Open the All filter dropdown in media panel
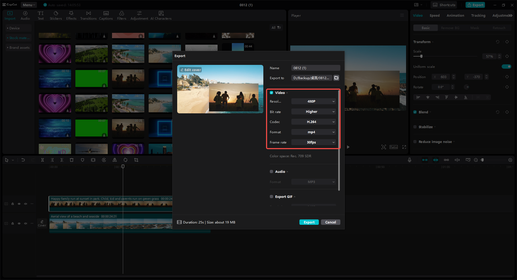The width and height of the screenshot is (517, 280). tap(276, 27)
